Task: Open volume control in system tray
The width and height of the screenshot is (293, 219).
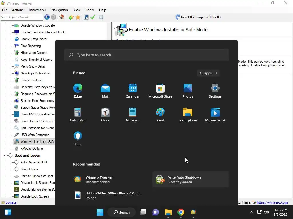Action: click(x=266, y=212)
